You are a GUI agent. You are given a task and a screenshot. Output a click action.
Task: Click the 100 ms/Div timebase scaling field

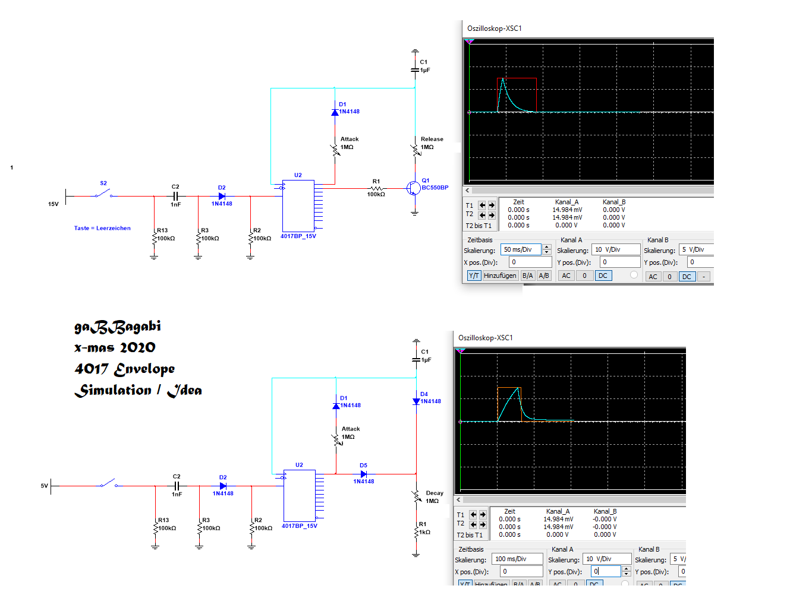pyautogui.click(x=517, y=559)
